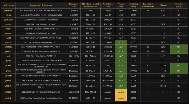The height and width of the screenshot is (104, 189).
Task: Click the 'by @votesa' header cell
Action: pyautogui.click(x=8, y=5)
